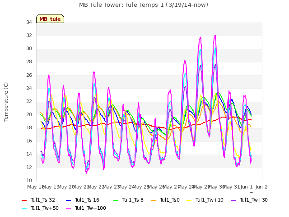
Task: Select the Tul1_Ts0 legend entry
Action: click(x=165, y=200)
